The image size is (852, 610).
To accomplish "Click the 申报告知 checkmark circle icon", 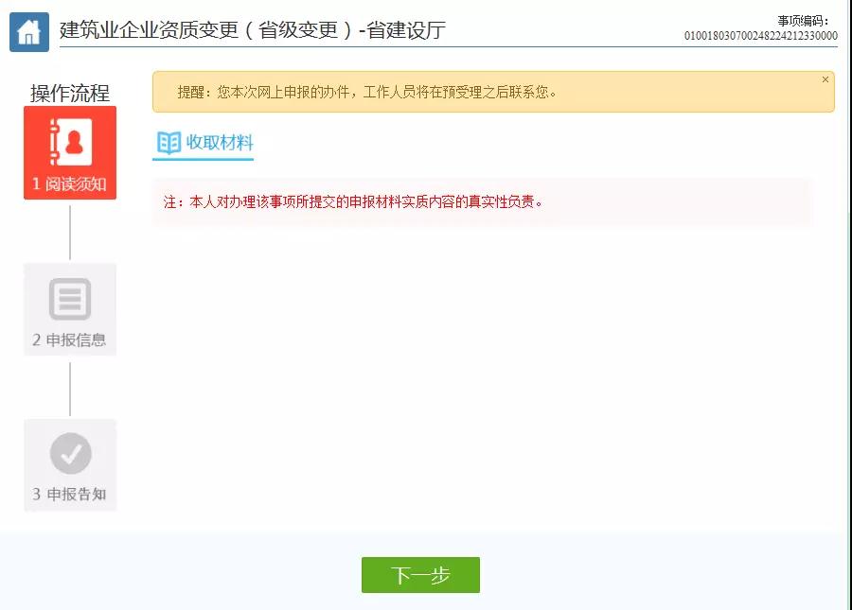I will tap(70, 455).
